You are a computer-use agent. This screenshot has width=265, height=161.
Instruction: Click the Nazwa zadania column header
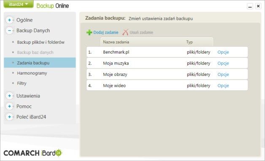[x=116, y=42]
